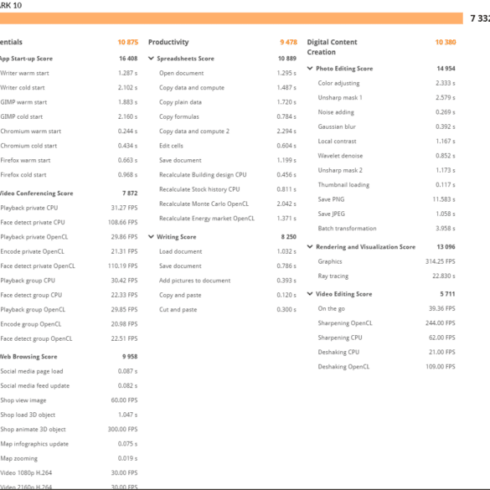Screen dimensions: 490x490
Task: Click Recalculate Stock history CPU row
Action: (228, 189)
